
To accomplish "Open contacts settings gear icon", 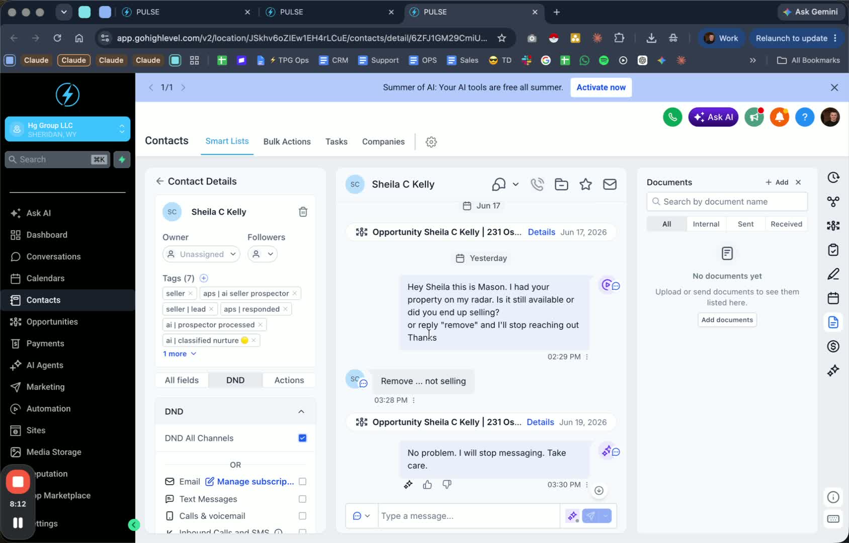I will (431, 142).
